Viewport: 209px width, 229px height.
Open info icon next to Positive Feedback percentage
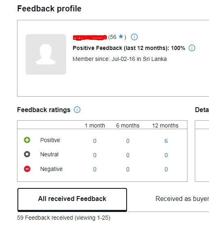click(192, 48)
